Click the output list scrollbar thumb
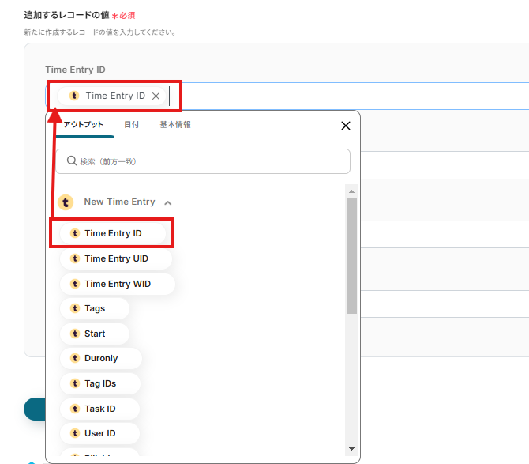 coord(351,255)
